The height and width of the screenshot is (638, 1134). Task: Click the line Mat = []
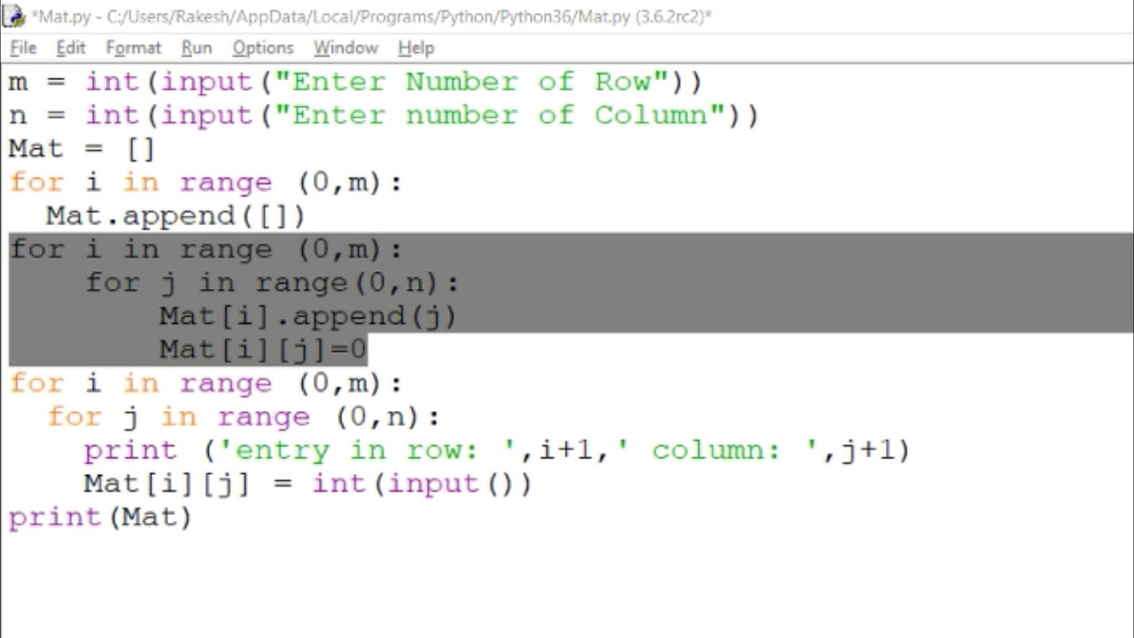tap(80, 148)
